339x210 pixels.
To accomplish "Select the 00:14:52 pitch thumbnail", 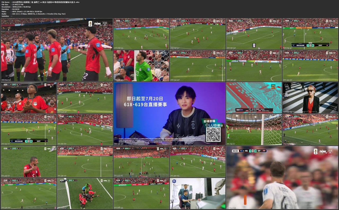I will (198, 34).
